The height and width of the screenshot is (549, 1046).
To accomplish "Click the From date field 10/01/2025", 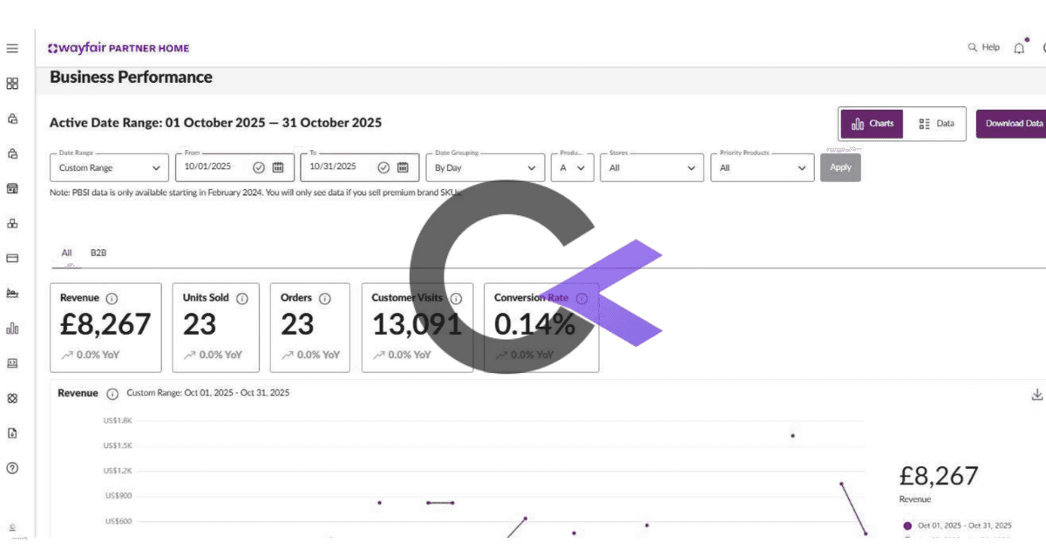I will [233, 167].
